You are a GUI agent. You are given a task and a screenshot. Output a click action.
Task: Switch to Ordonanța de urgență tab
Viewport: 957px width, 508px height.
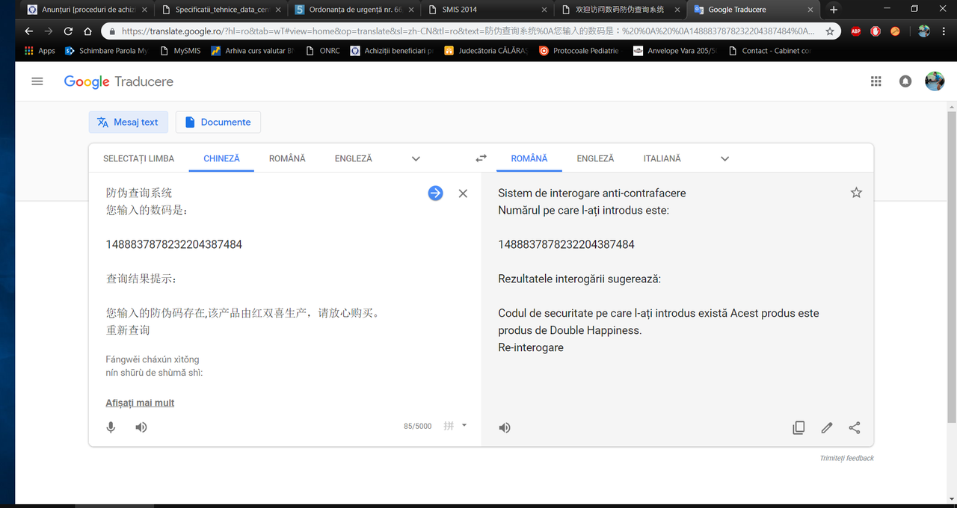354,10
